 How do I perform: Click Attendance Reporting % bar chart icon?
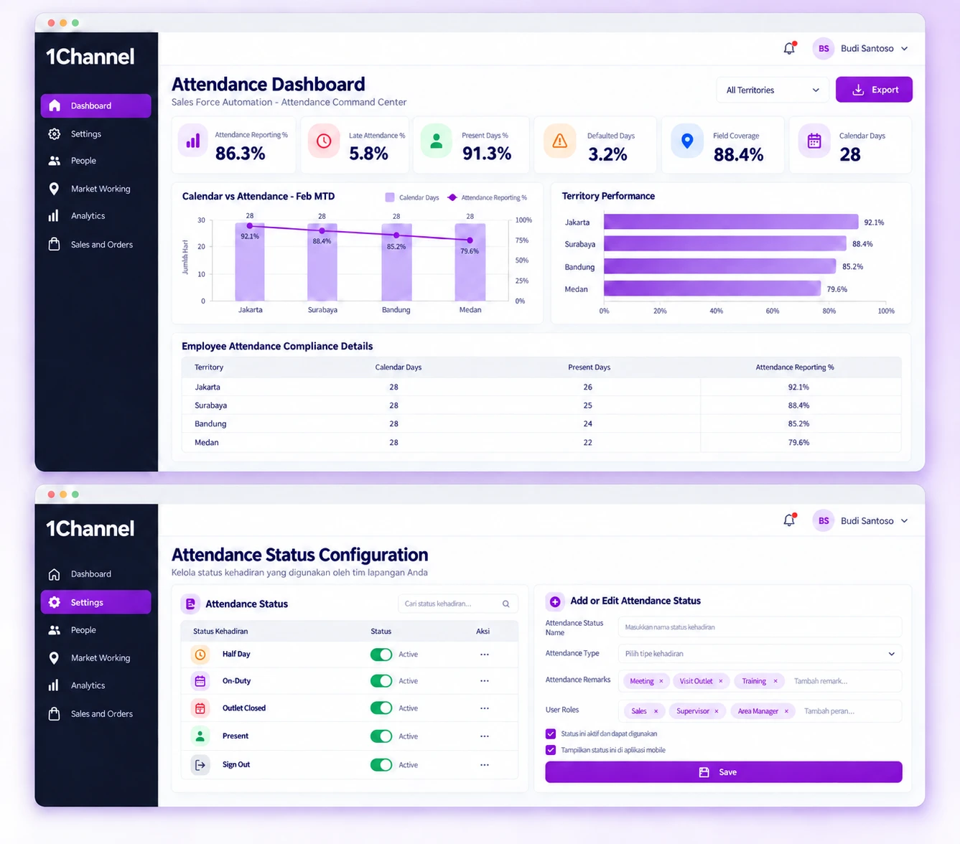point(193,141)
